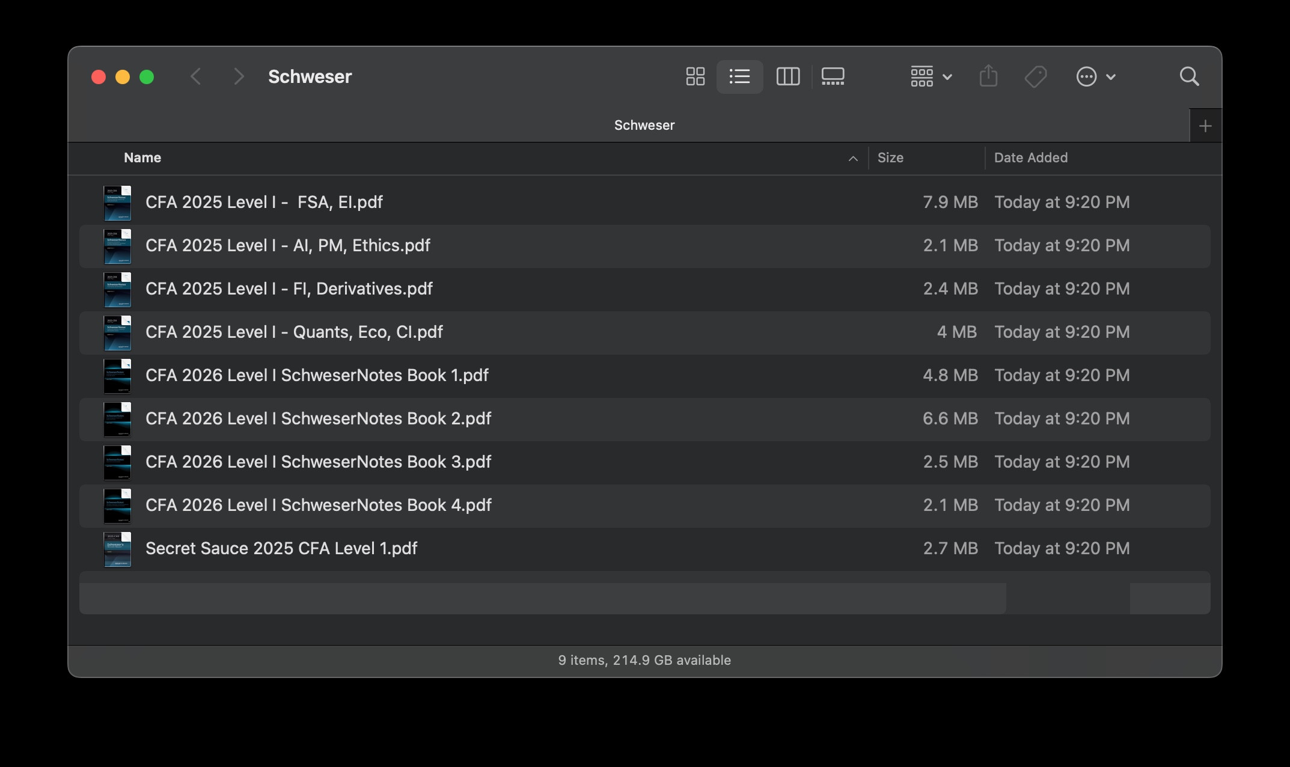Sort files by Name column
Image resolution: width=1290 pixels, height=767 pixels.
pos(142,157)
